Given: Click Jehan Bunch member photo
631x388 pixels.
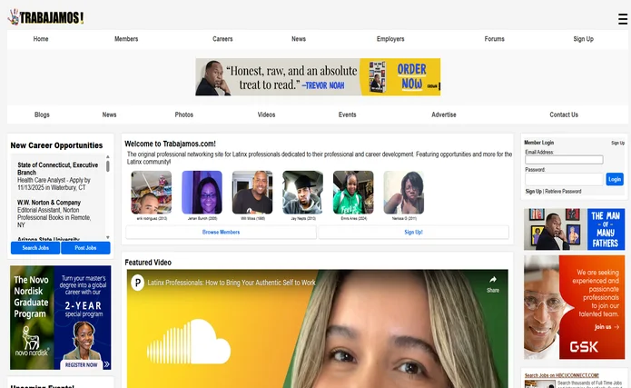Looking at the screenshot, I should point(202,193).
